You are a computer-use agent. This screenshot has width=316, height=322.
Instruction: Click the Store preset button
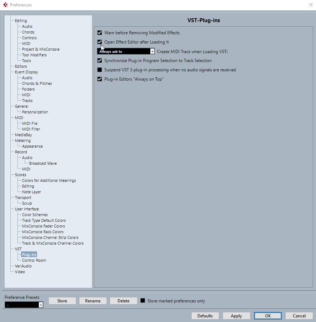click(62, 301)
